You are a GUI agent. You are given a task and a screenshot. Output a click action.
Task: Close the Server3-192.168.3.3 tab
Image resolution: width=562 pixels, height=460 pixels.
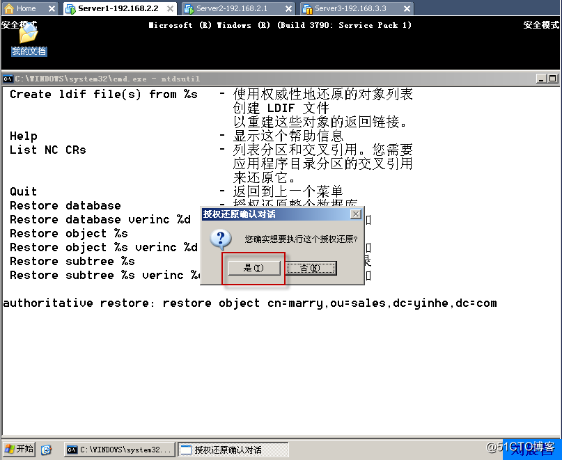click(407, 8)
